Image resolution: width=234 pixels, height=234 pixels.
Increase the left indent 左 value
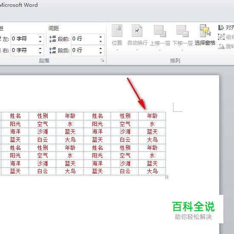[x=40, y=37]
